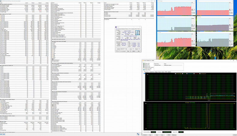237x136 pixels.
Task: Toggle the Stress cache checkbox
Action: (145, 66)
